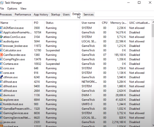Click the DWM-1 user name
Viewport: 154px width, 127px height.
pos(87,95)
